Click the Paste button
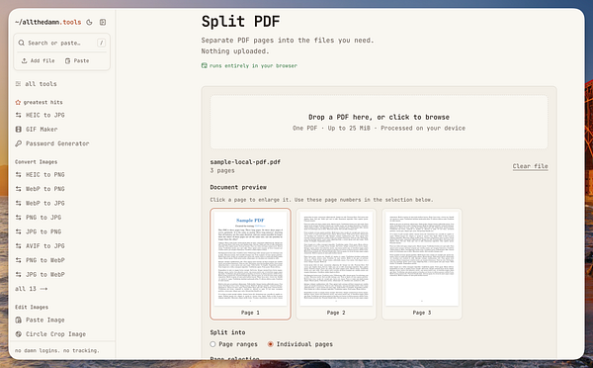The width and height of the screenshot is (593, 368). [x=77, y=60]
